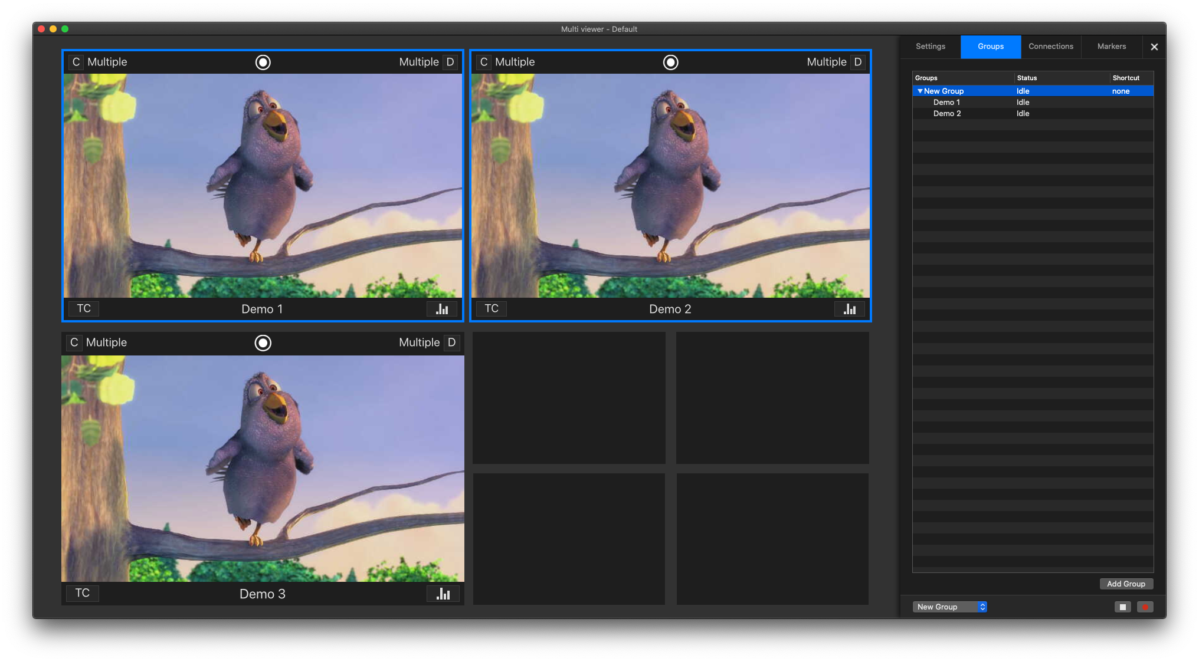Click the left Multiple label in Demo 1 viewer

click(107, 62)
